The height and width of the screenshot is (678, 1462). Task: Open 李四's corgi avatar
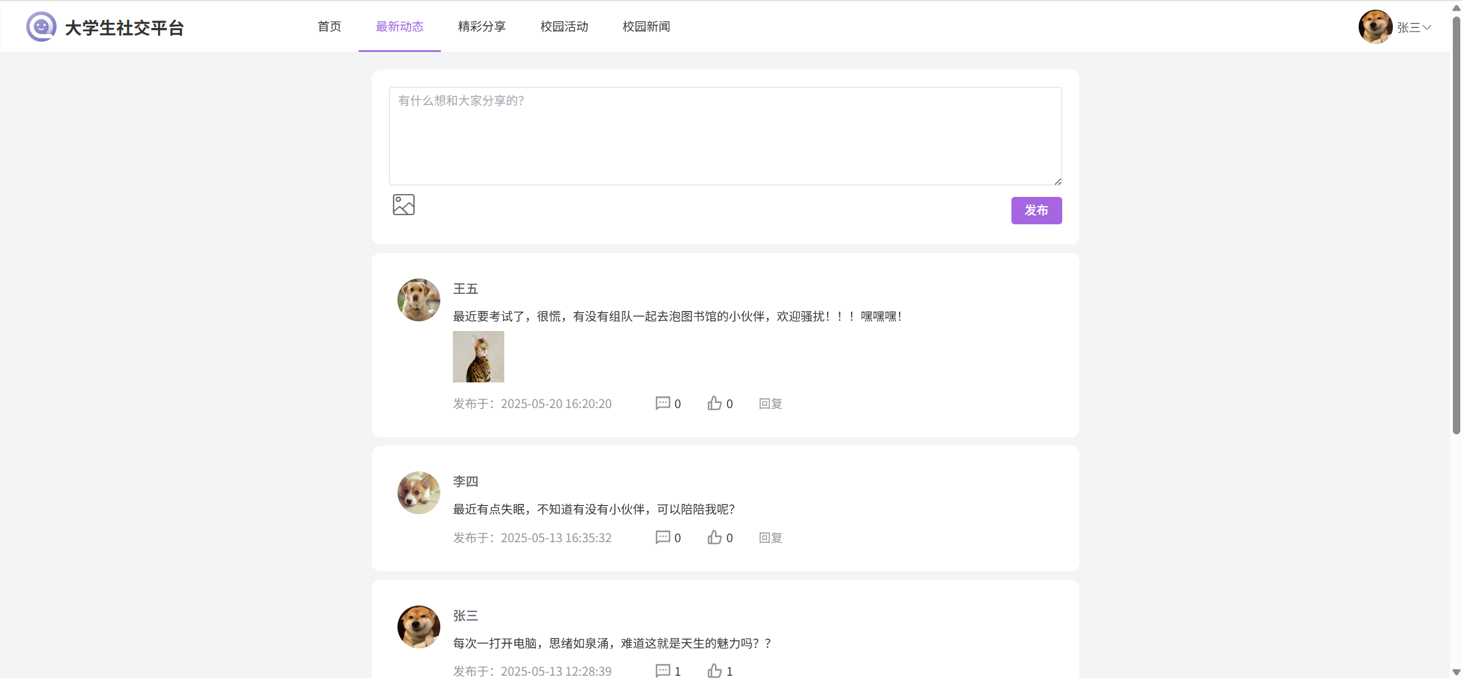point(419,493)
